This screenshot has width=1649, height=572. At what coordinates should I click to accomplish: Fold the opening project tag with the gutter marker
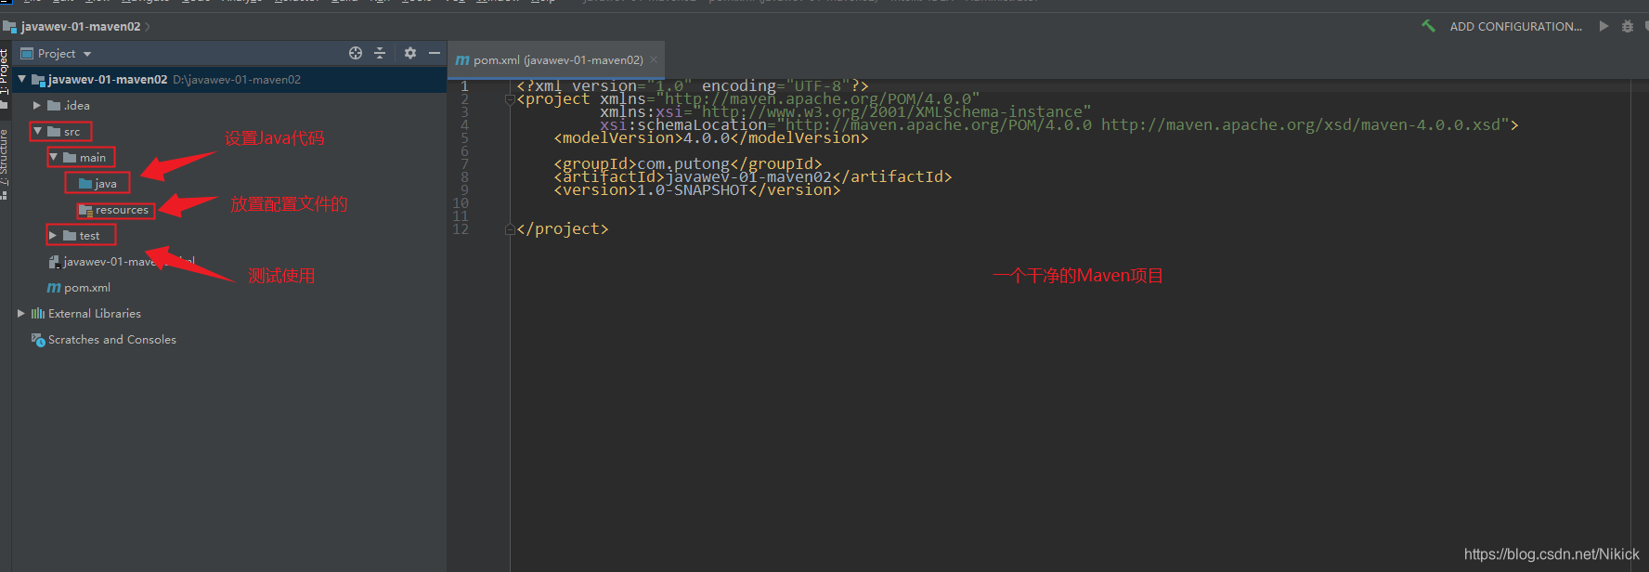(510, 99)
